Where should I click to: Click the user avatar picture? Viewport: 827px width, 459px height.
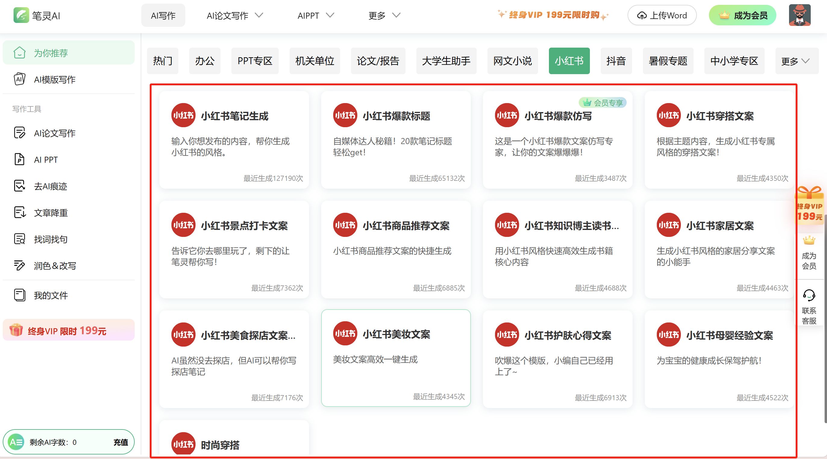[799, 15]
